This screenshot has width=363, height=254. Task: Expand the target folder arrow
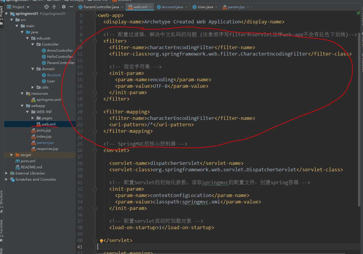(12, 155)
